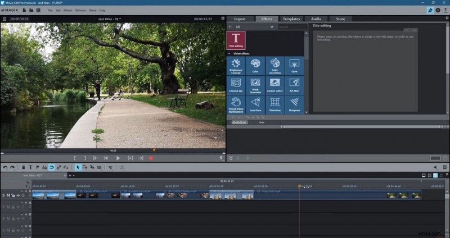Click the keyframe area horizontal scrollbar
450x238 pixels.
[362, 127]
